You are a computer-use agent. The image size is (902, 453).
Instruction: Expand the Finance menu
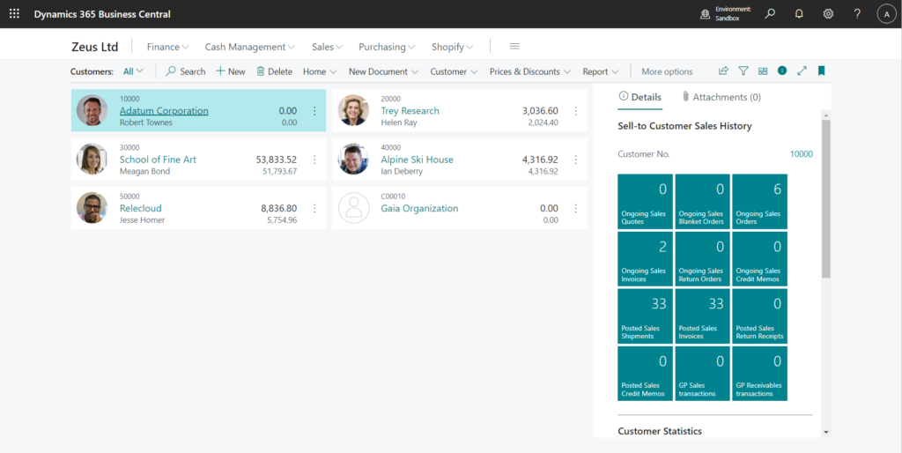tap(167, 47)
